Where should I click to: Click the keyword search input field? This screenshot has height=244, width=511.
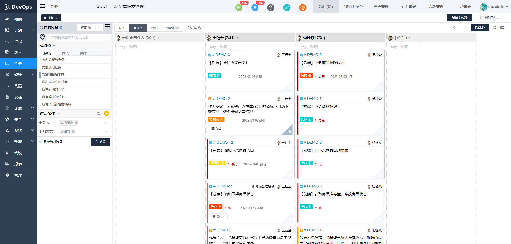point(79,37)
